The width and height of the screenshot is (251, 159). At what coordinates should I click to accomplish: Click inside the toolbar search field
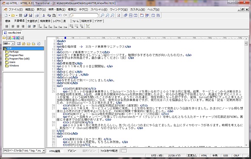pos(84,16)
